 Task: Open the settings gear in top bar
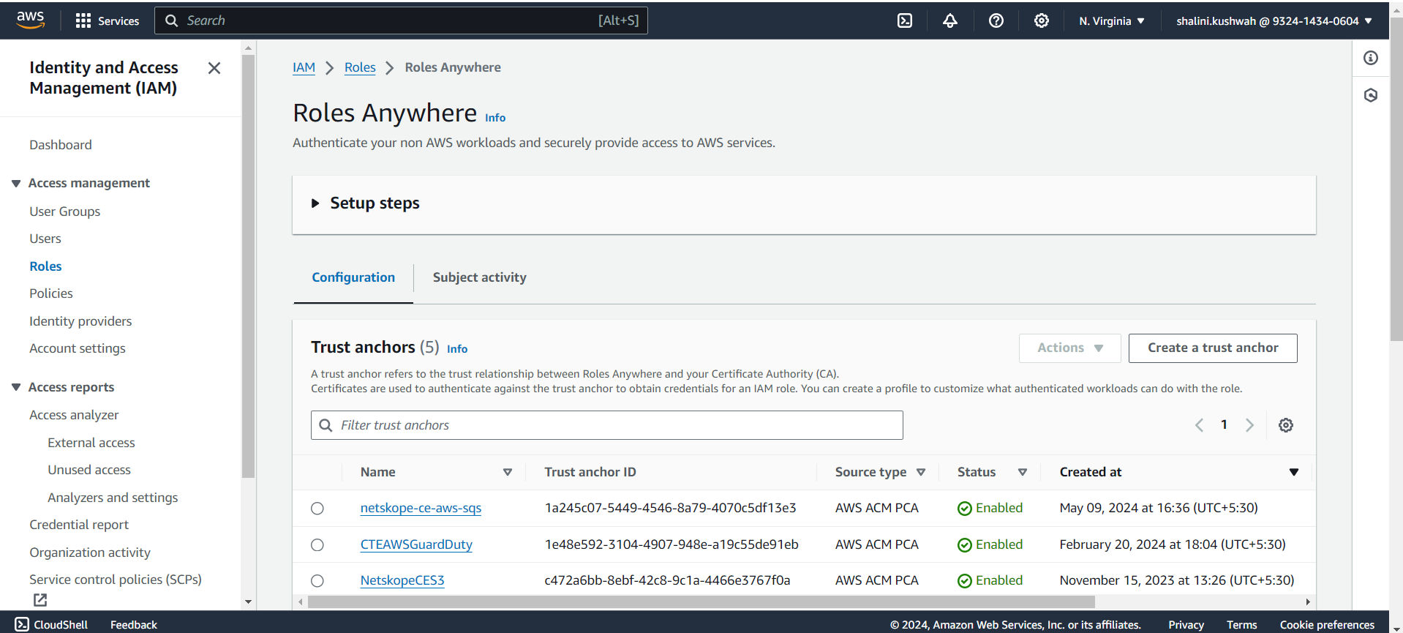click(1041, 20)
